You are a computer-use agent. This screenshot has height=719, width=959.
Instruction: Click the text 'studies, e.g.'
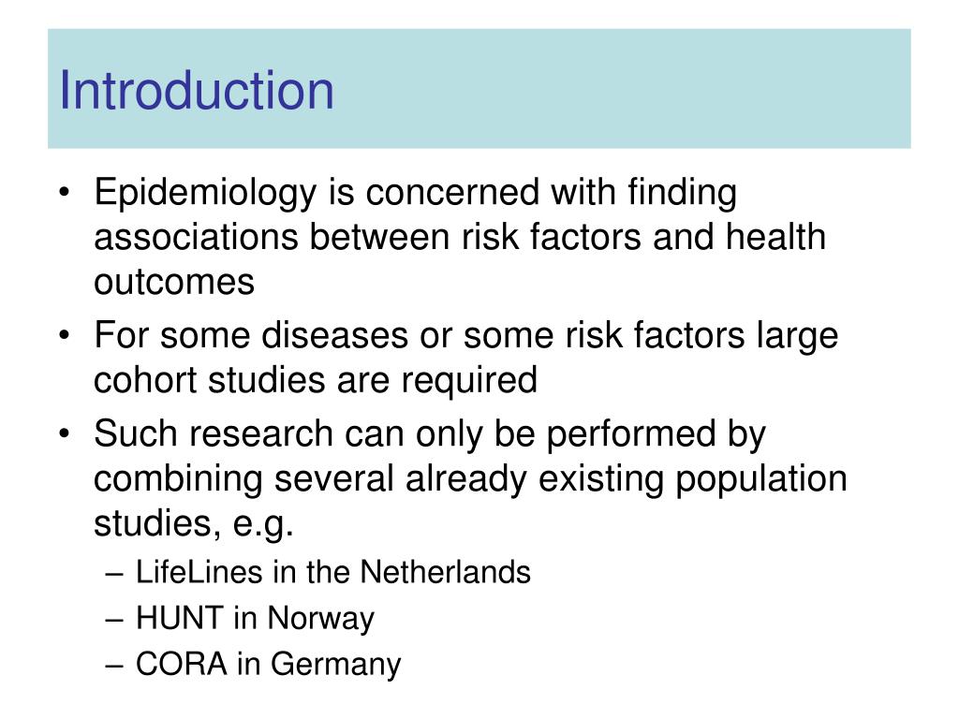click(x=193, y=524)
